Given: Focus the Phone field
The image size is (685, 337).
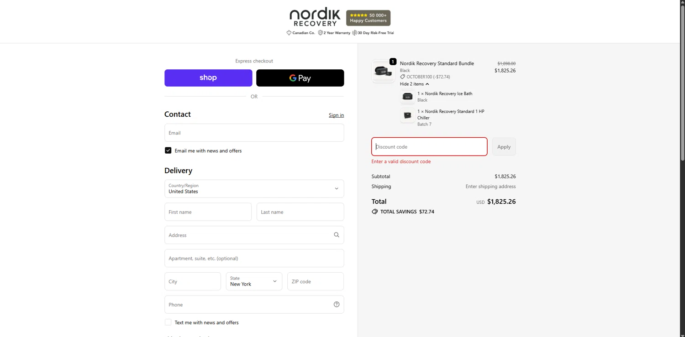Looking at the screenshot, I should 254,305.
